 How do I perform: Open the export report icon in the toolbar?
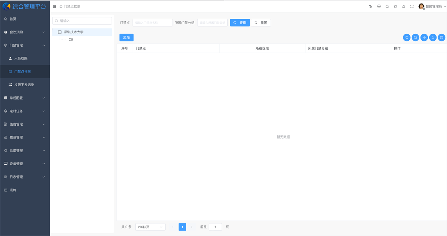point(441,37)
